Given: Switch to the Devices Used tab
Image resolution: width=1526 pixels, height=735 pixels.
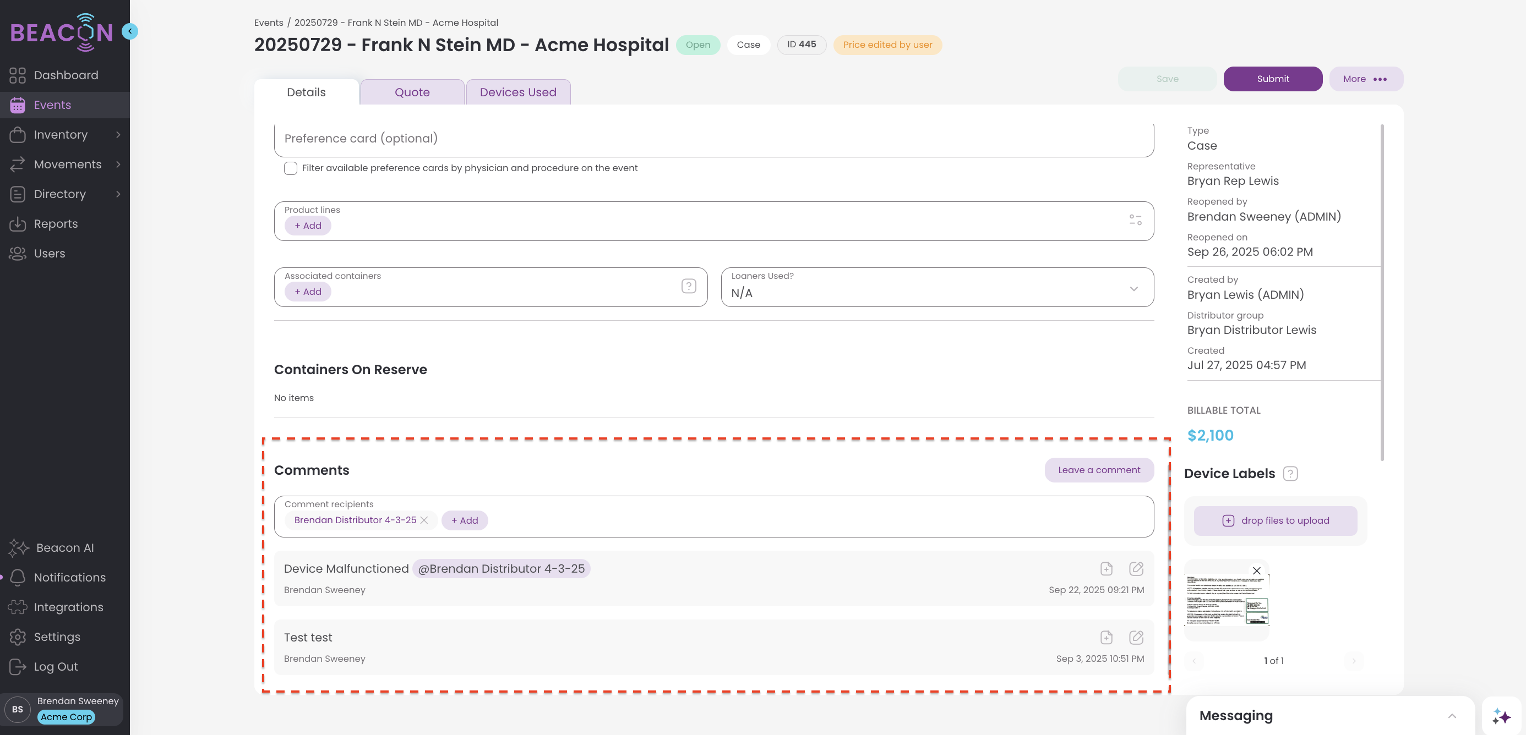Looking at the screenshot, I should 517,92.
